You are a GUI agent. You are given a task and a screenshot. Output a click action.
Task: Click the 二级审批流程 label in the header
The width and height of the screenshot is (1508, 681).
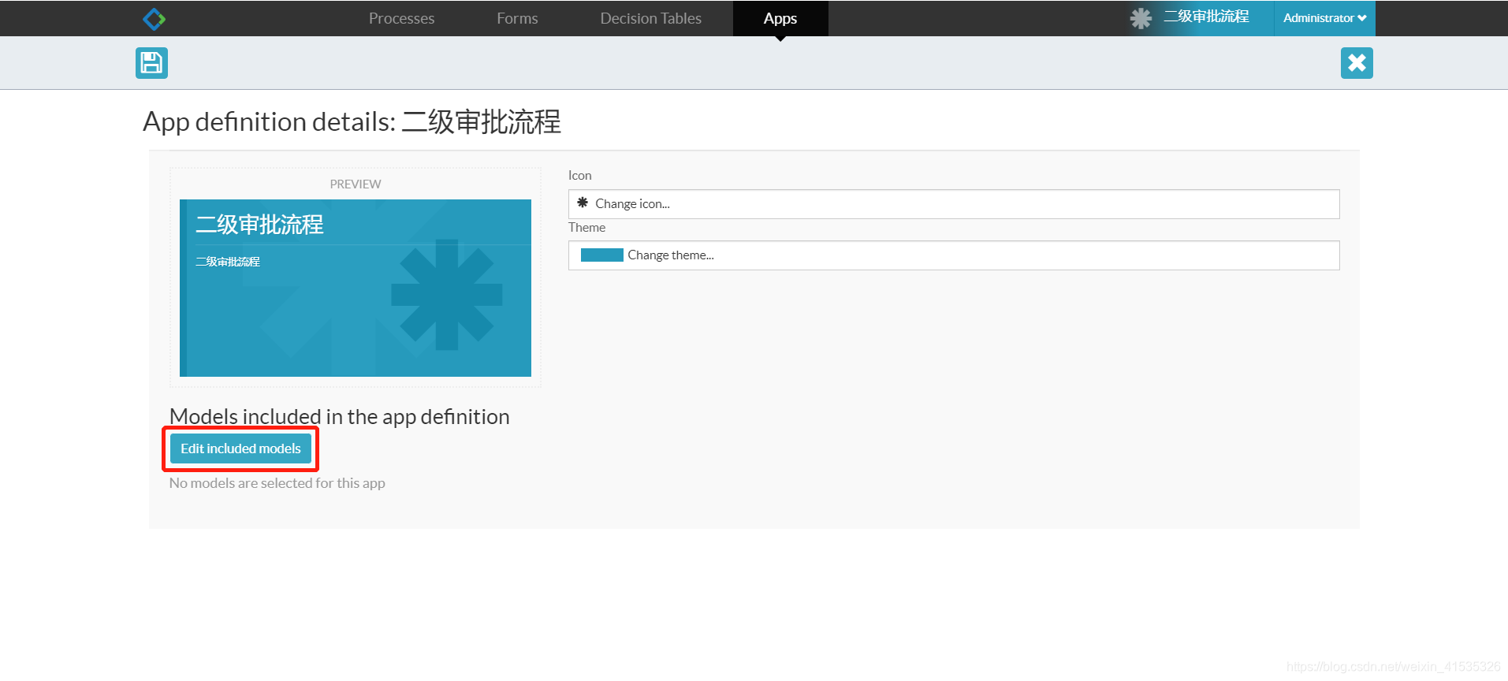click(x=1206, y=17)
